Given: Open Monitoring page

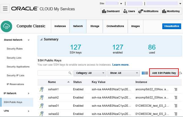Looking at the screenshot, I should (x=171, y=11).
